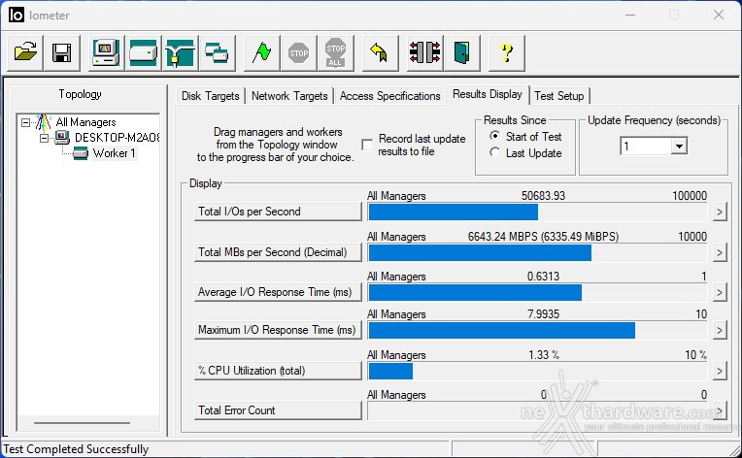Click the Average I/O Response Time bar
742x458 pixels.
click(537, 293)
